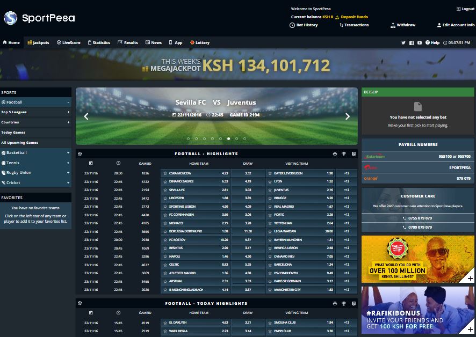Add Real Madrid to favorites via star
Viewport: 476px width, 337px height.
coord(270,207)
